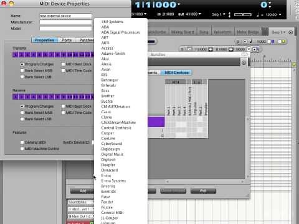Click the device Name input field
Image resolution: width=299 pixels, height=224 pixels.
pyautogui.click(x=65, y=16)
